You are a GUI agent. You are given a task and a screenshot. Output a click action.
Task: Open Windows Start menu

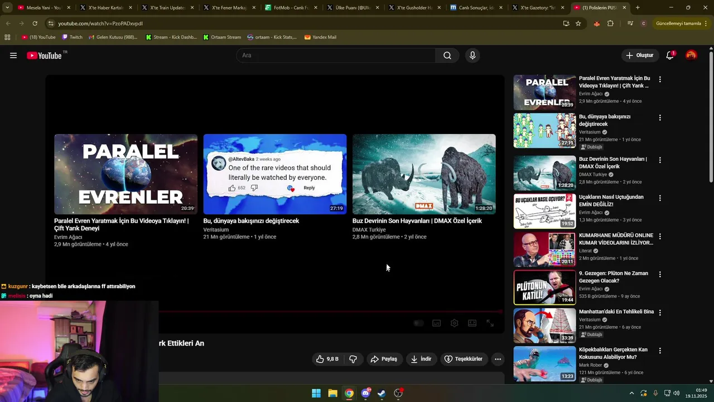click(x=316, y=393)
